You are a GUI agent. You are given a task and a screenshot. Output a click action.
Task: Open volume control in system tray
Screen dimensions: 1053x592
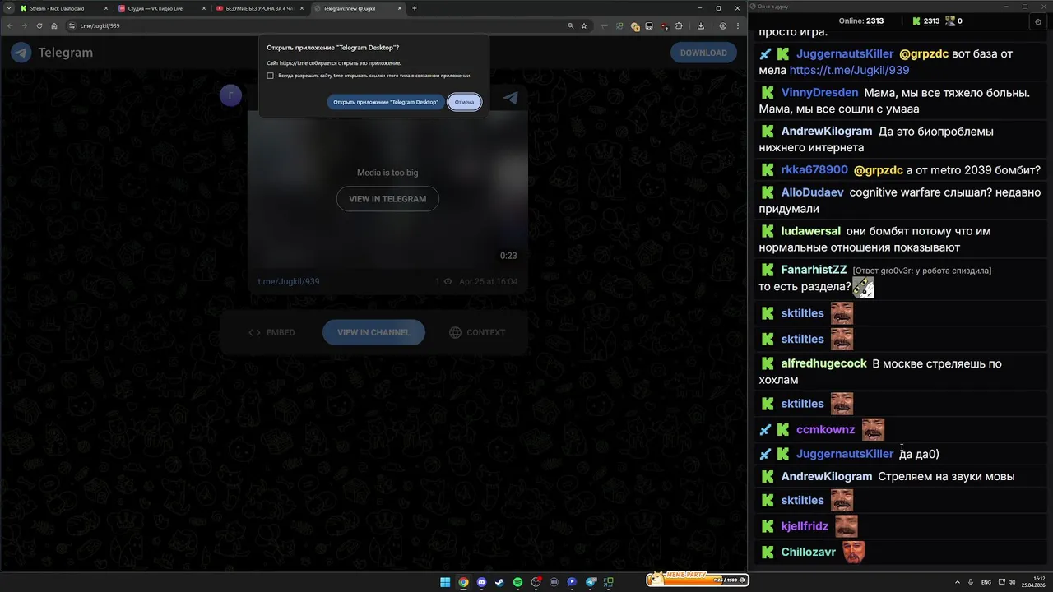tap(1012, 582)
